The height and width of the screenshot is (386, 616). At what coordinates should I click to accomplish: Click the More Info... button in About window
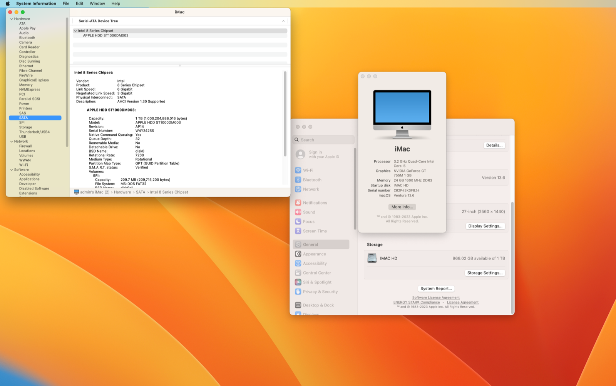pyautogui.click(x=402, y=207)
